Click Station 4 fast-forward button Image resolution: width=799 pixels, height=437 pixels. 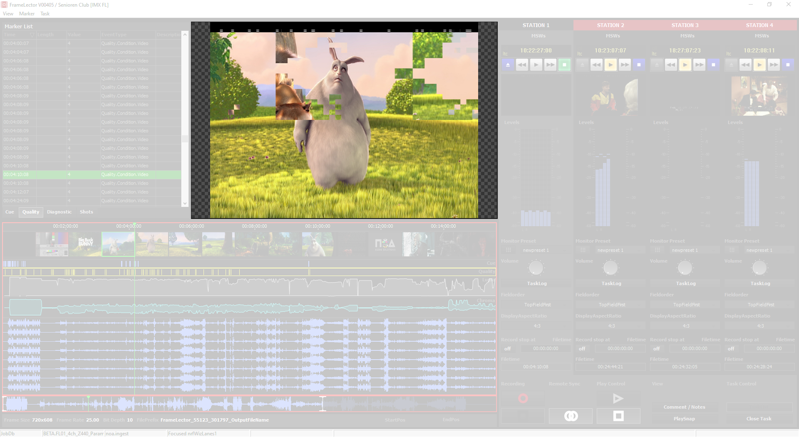[x=774, y=65]
